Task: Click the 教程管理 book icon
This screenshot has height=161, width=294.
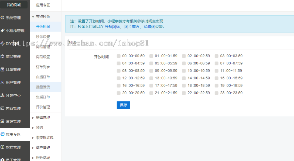Action: point(3,147)
